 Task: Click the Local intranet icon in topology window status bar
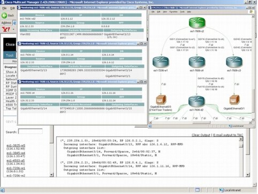coord(230,126)
